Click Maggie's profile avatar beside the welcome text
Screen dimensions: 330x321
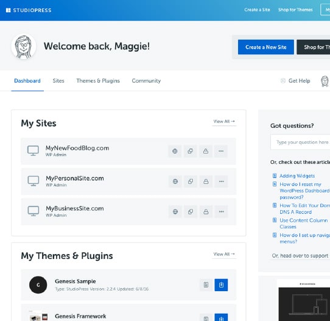pyautogui.click(x=24, y=46)
